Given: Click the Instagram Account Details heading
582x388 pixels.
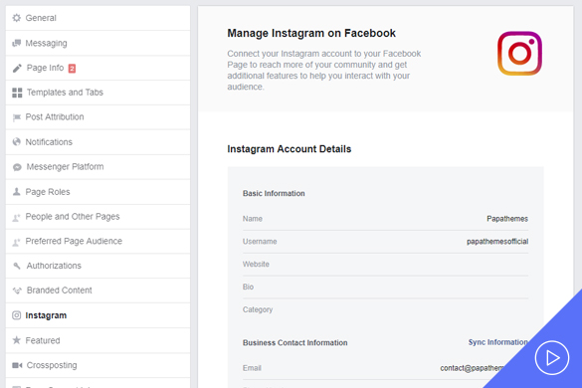Looking at the screenshot, I should [x=290, y=149].
